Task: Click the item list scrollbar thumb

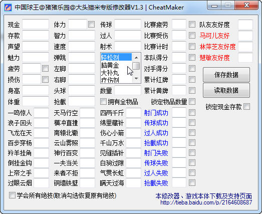Action: coord(136,66)
